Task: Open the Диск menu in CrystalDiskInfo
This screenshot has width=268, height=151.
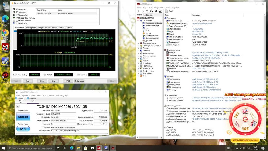Action: click(44, 95)
